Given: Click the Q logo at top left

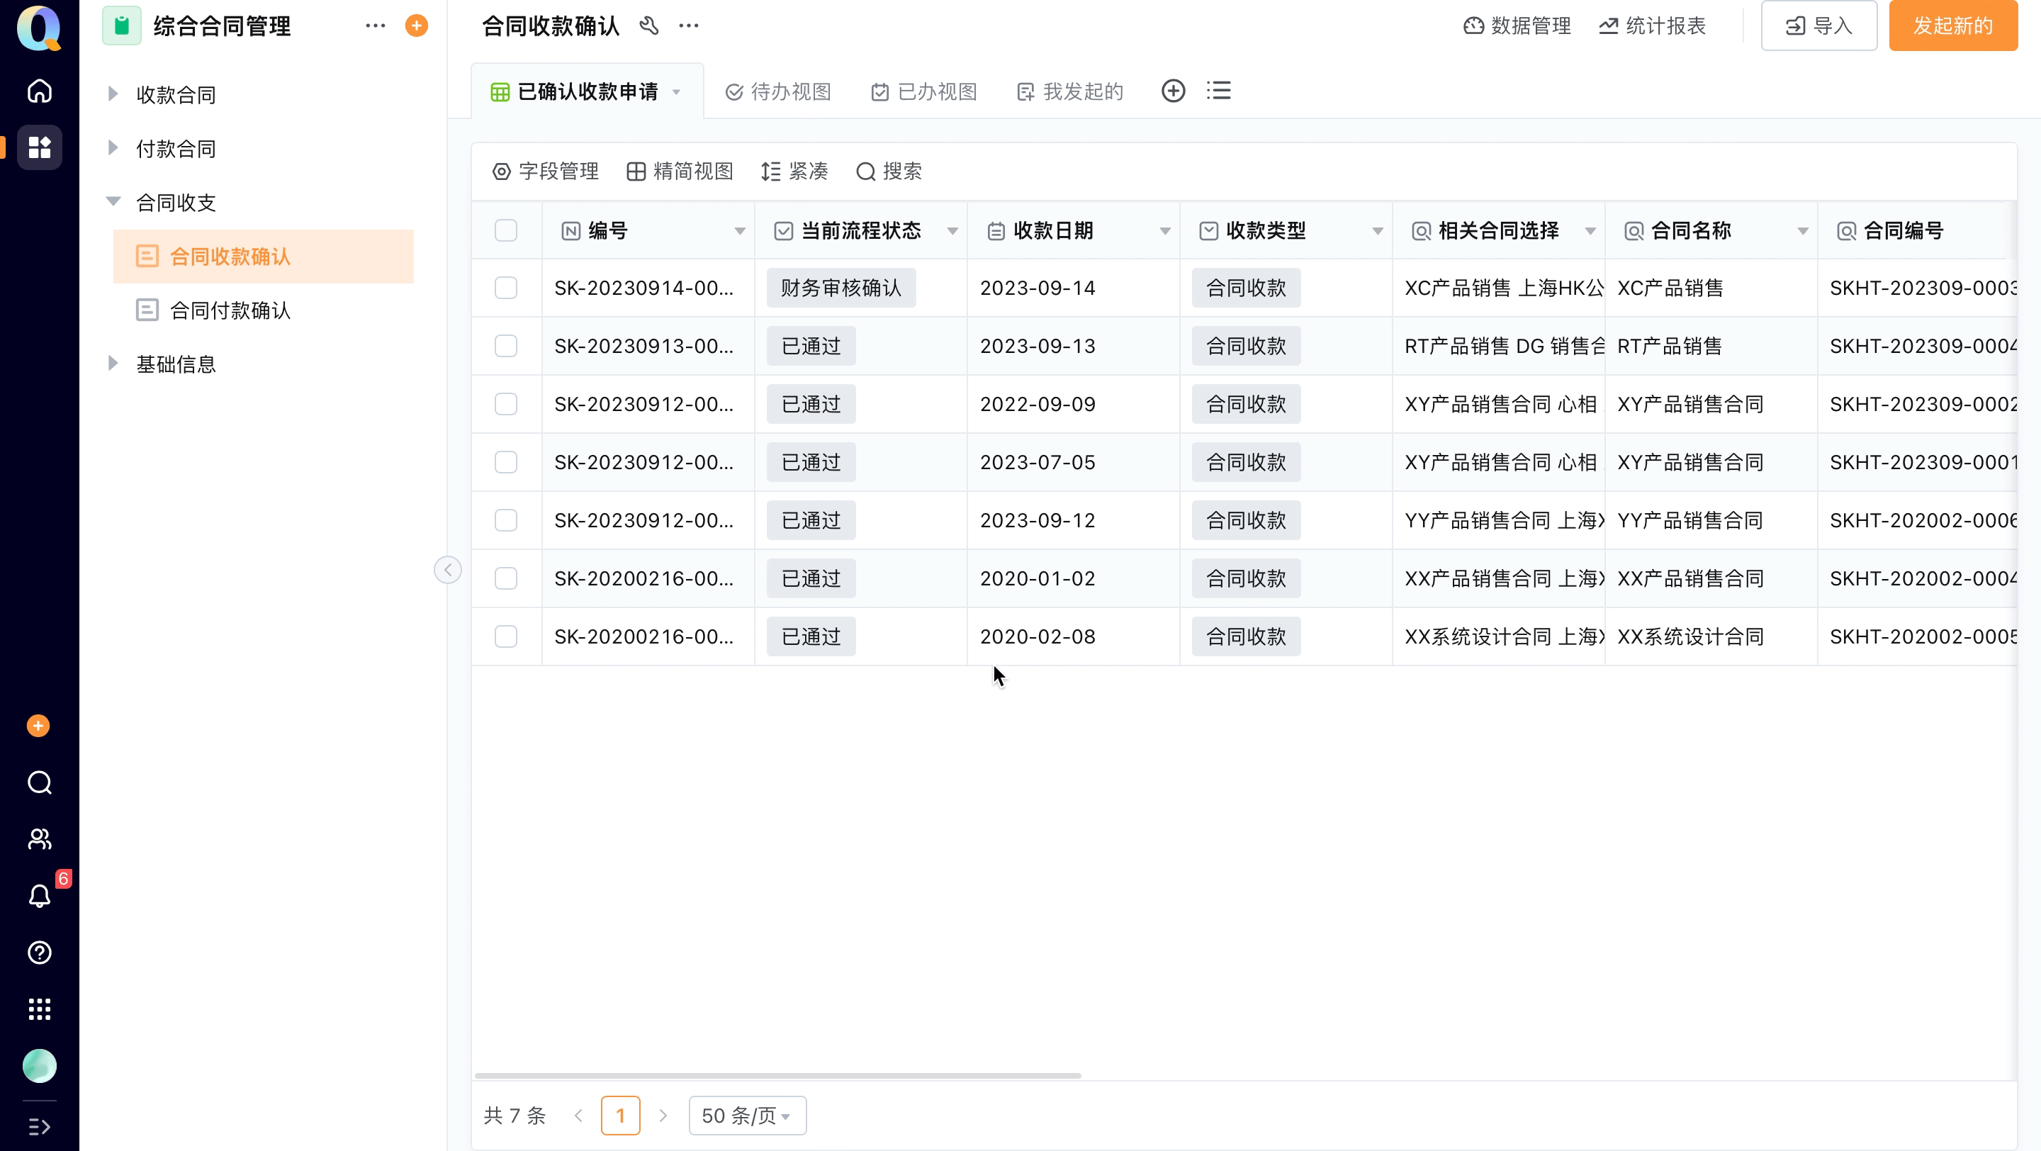Looking at the screenshot, I should coord(40,28).
